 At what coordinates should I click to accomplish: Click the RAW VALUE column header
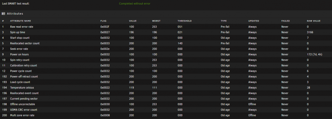pyautogui.click(x=314, y=21)
